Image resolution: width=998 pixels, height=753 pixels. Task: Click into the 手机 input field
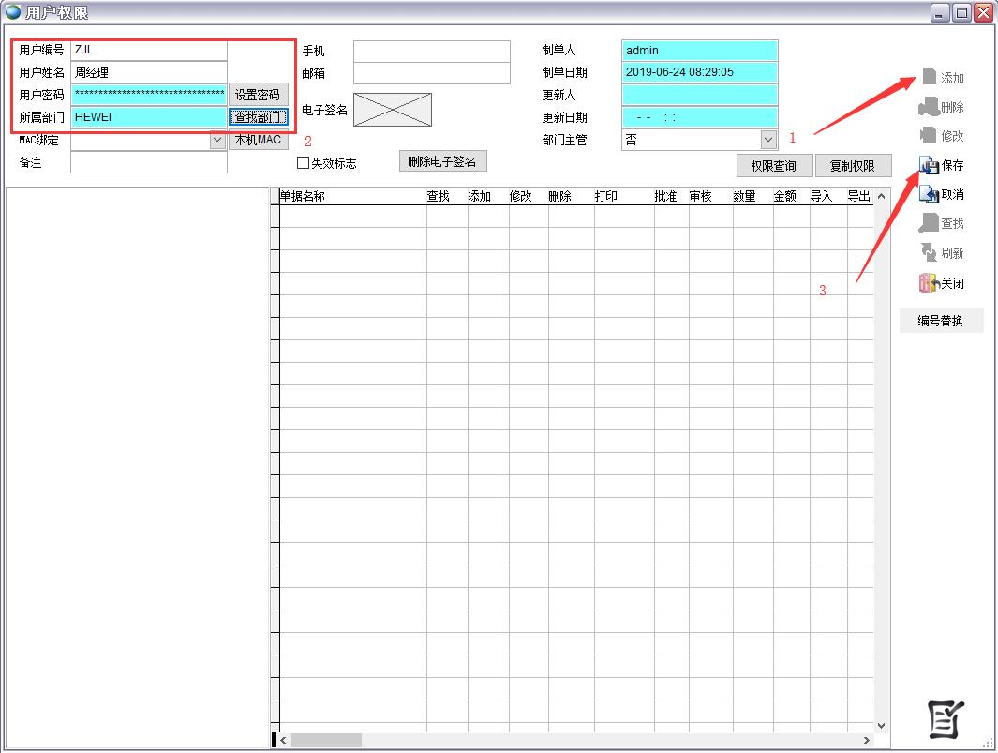431,52
